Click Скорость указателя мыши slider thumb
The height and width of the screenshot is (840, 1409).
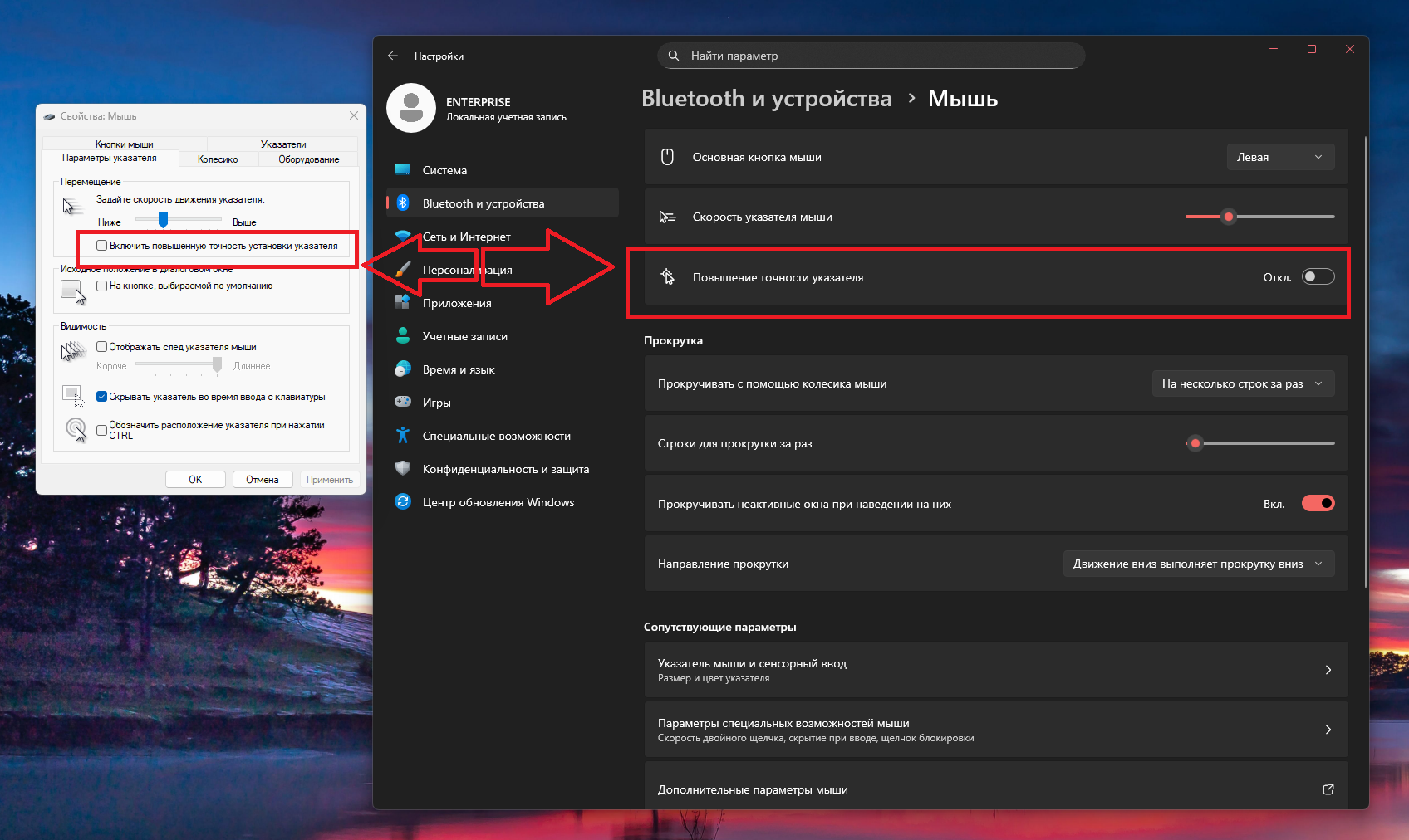[1229, 217]
